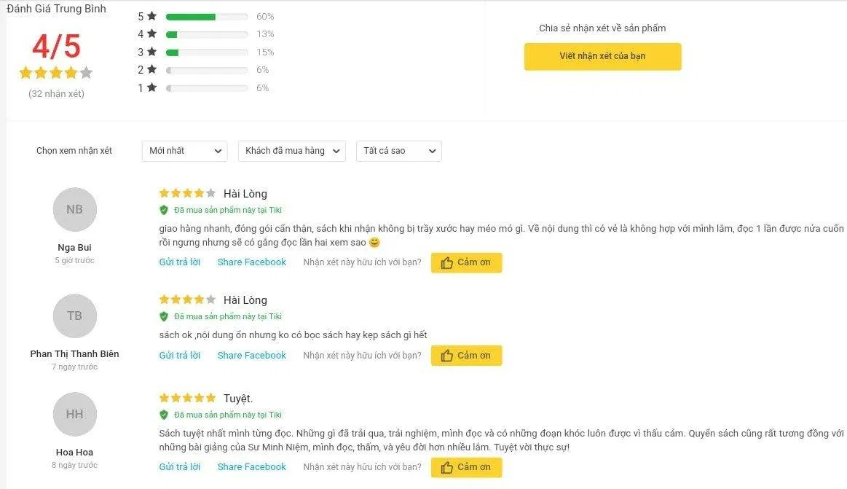
Task: Click thumbs-up icon on Nga Bui's review
Action: pos(446,263)
